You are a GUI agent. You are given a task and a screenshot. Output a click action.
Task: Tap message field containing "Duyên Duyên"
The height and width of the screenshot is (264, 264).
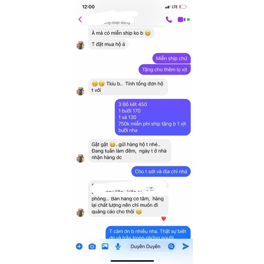(x=152, y=247)
